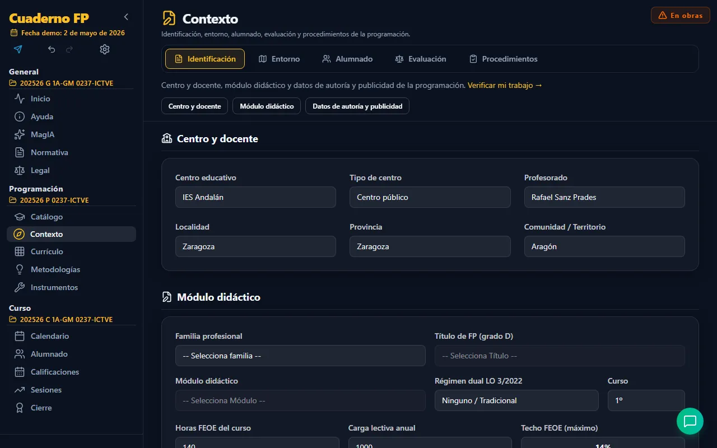Click the Localidad input field
The image size is (717, 448).
point(255,246)
